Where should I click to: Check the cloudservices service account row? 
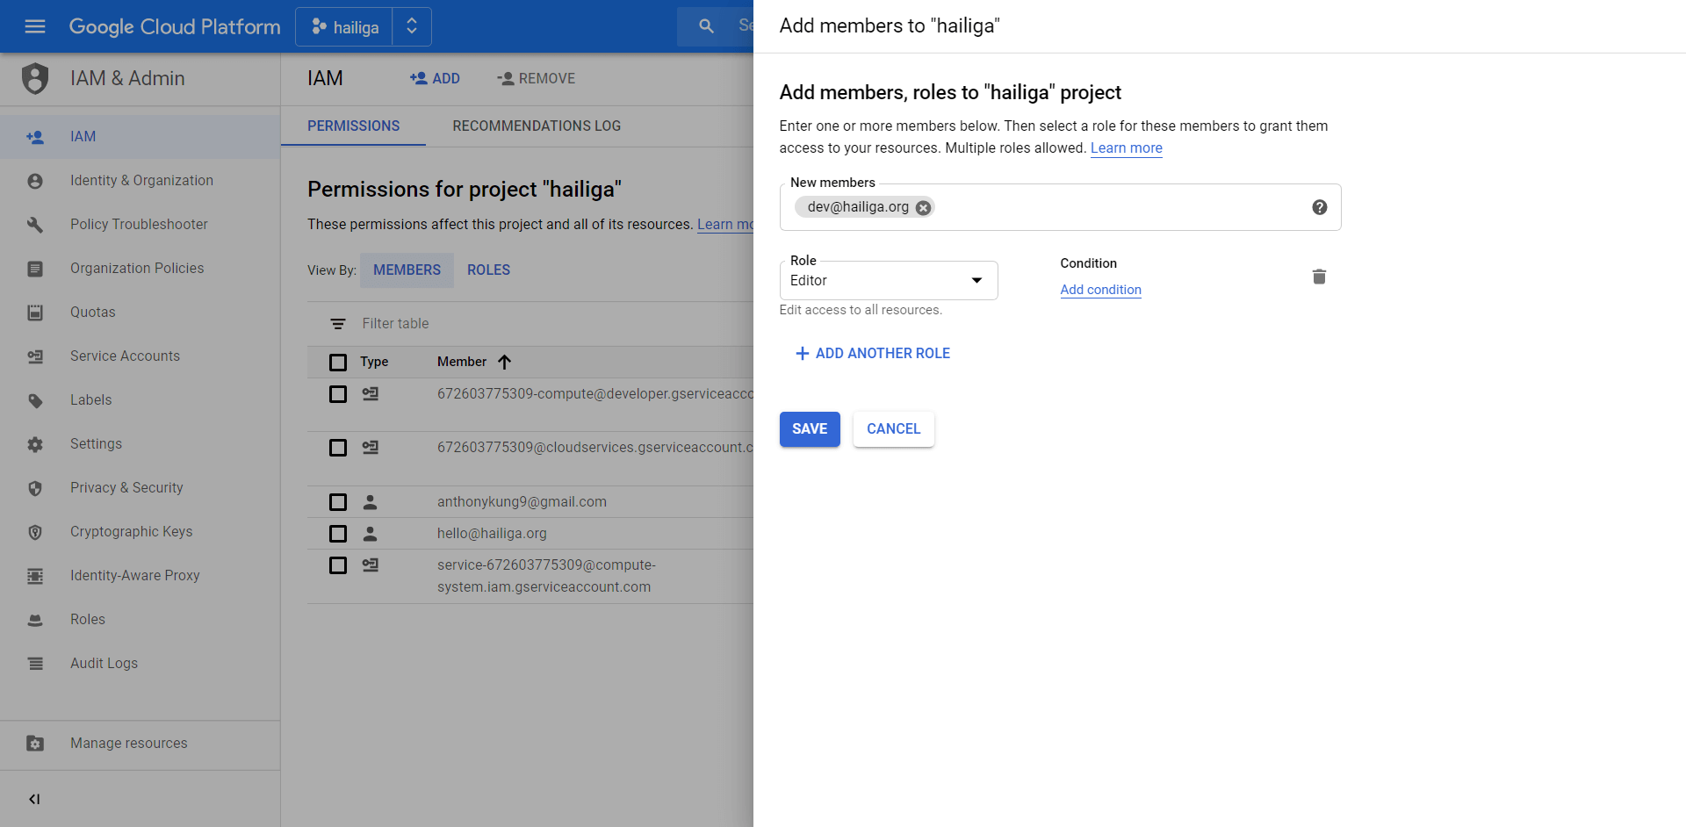[x=338, y=448]
